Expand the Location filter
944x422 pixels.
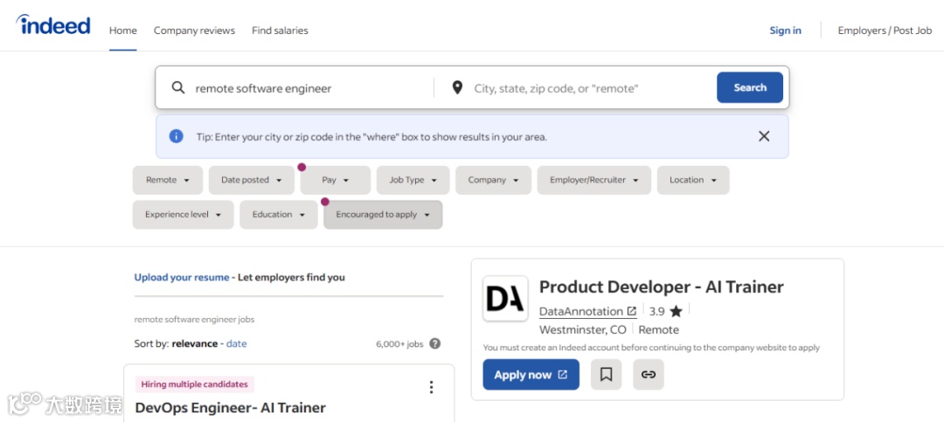693,180
